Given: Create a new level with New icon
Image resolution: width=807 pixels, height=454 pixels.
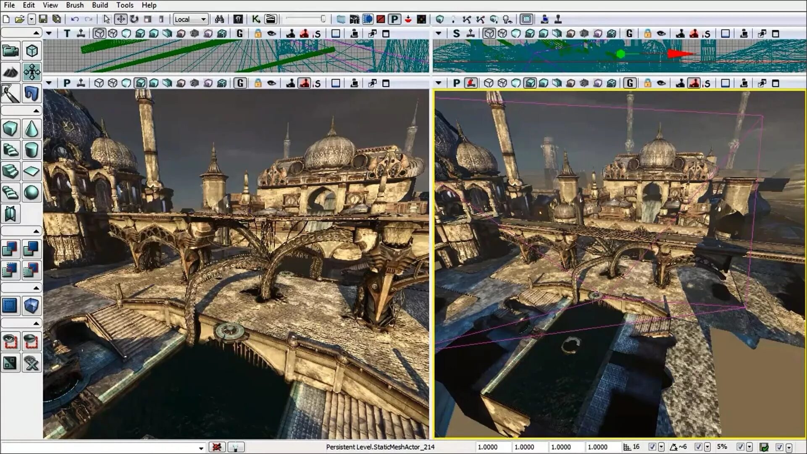Looking at the screenshot, I should 6,19.
